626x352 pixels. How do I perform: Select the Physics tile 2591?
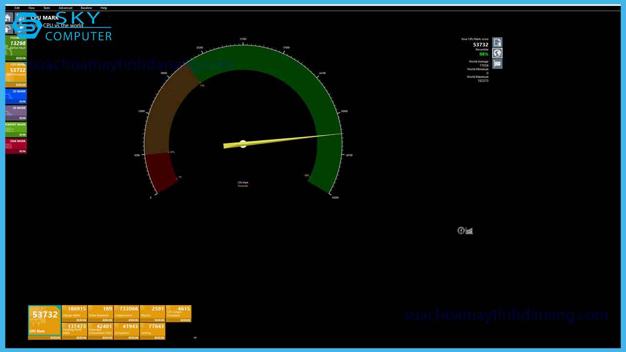[x=153, y=311]
